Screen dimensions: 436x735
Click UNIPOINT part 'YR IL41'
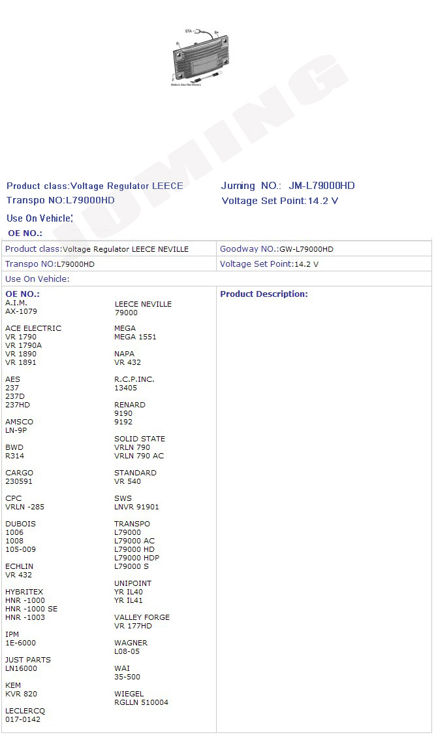(x=129, y=600)
